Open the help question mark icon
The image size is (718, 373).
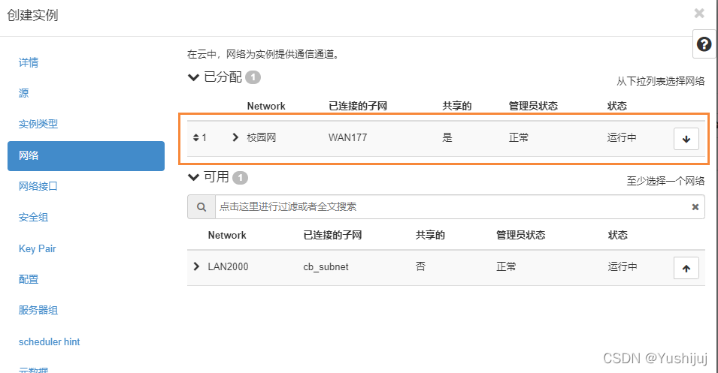[x=704, y=44]
